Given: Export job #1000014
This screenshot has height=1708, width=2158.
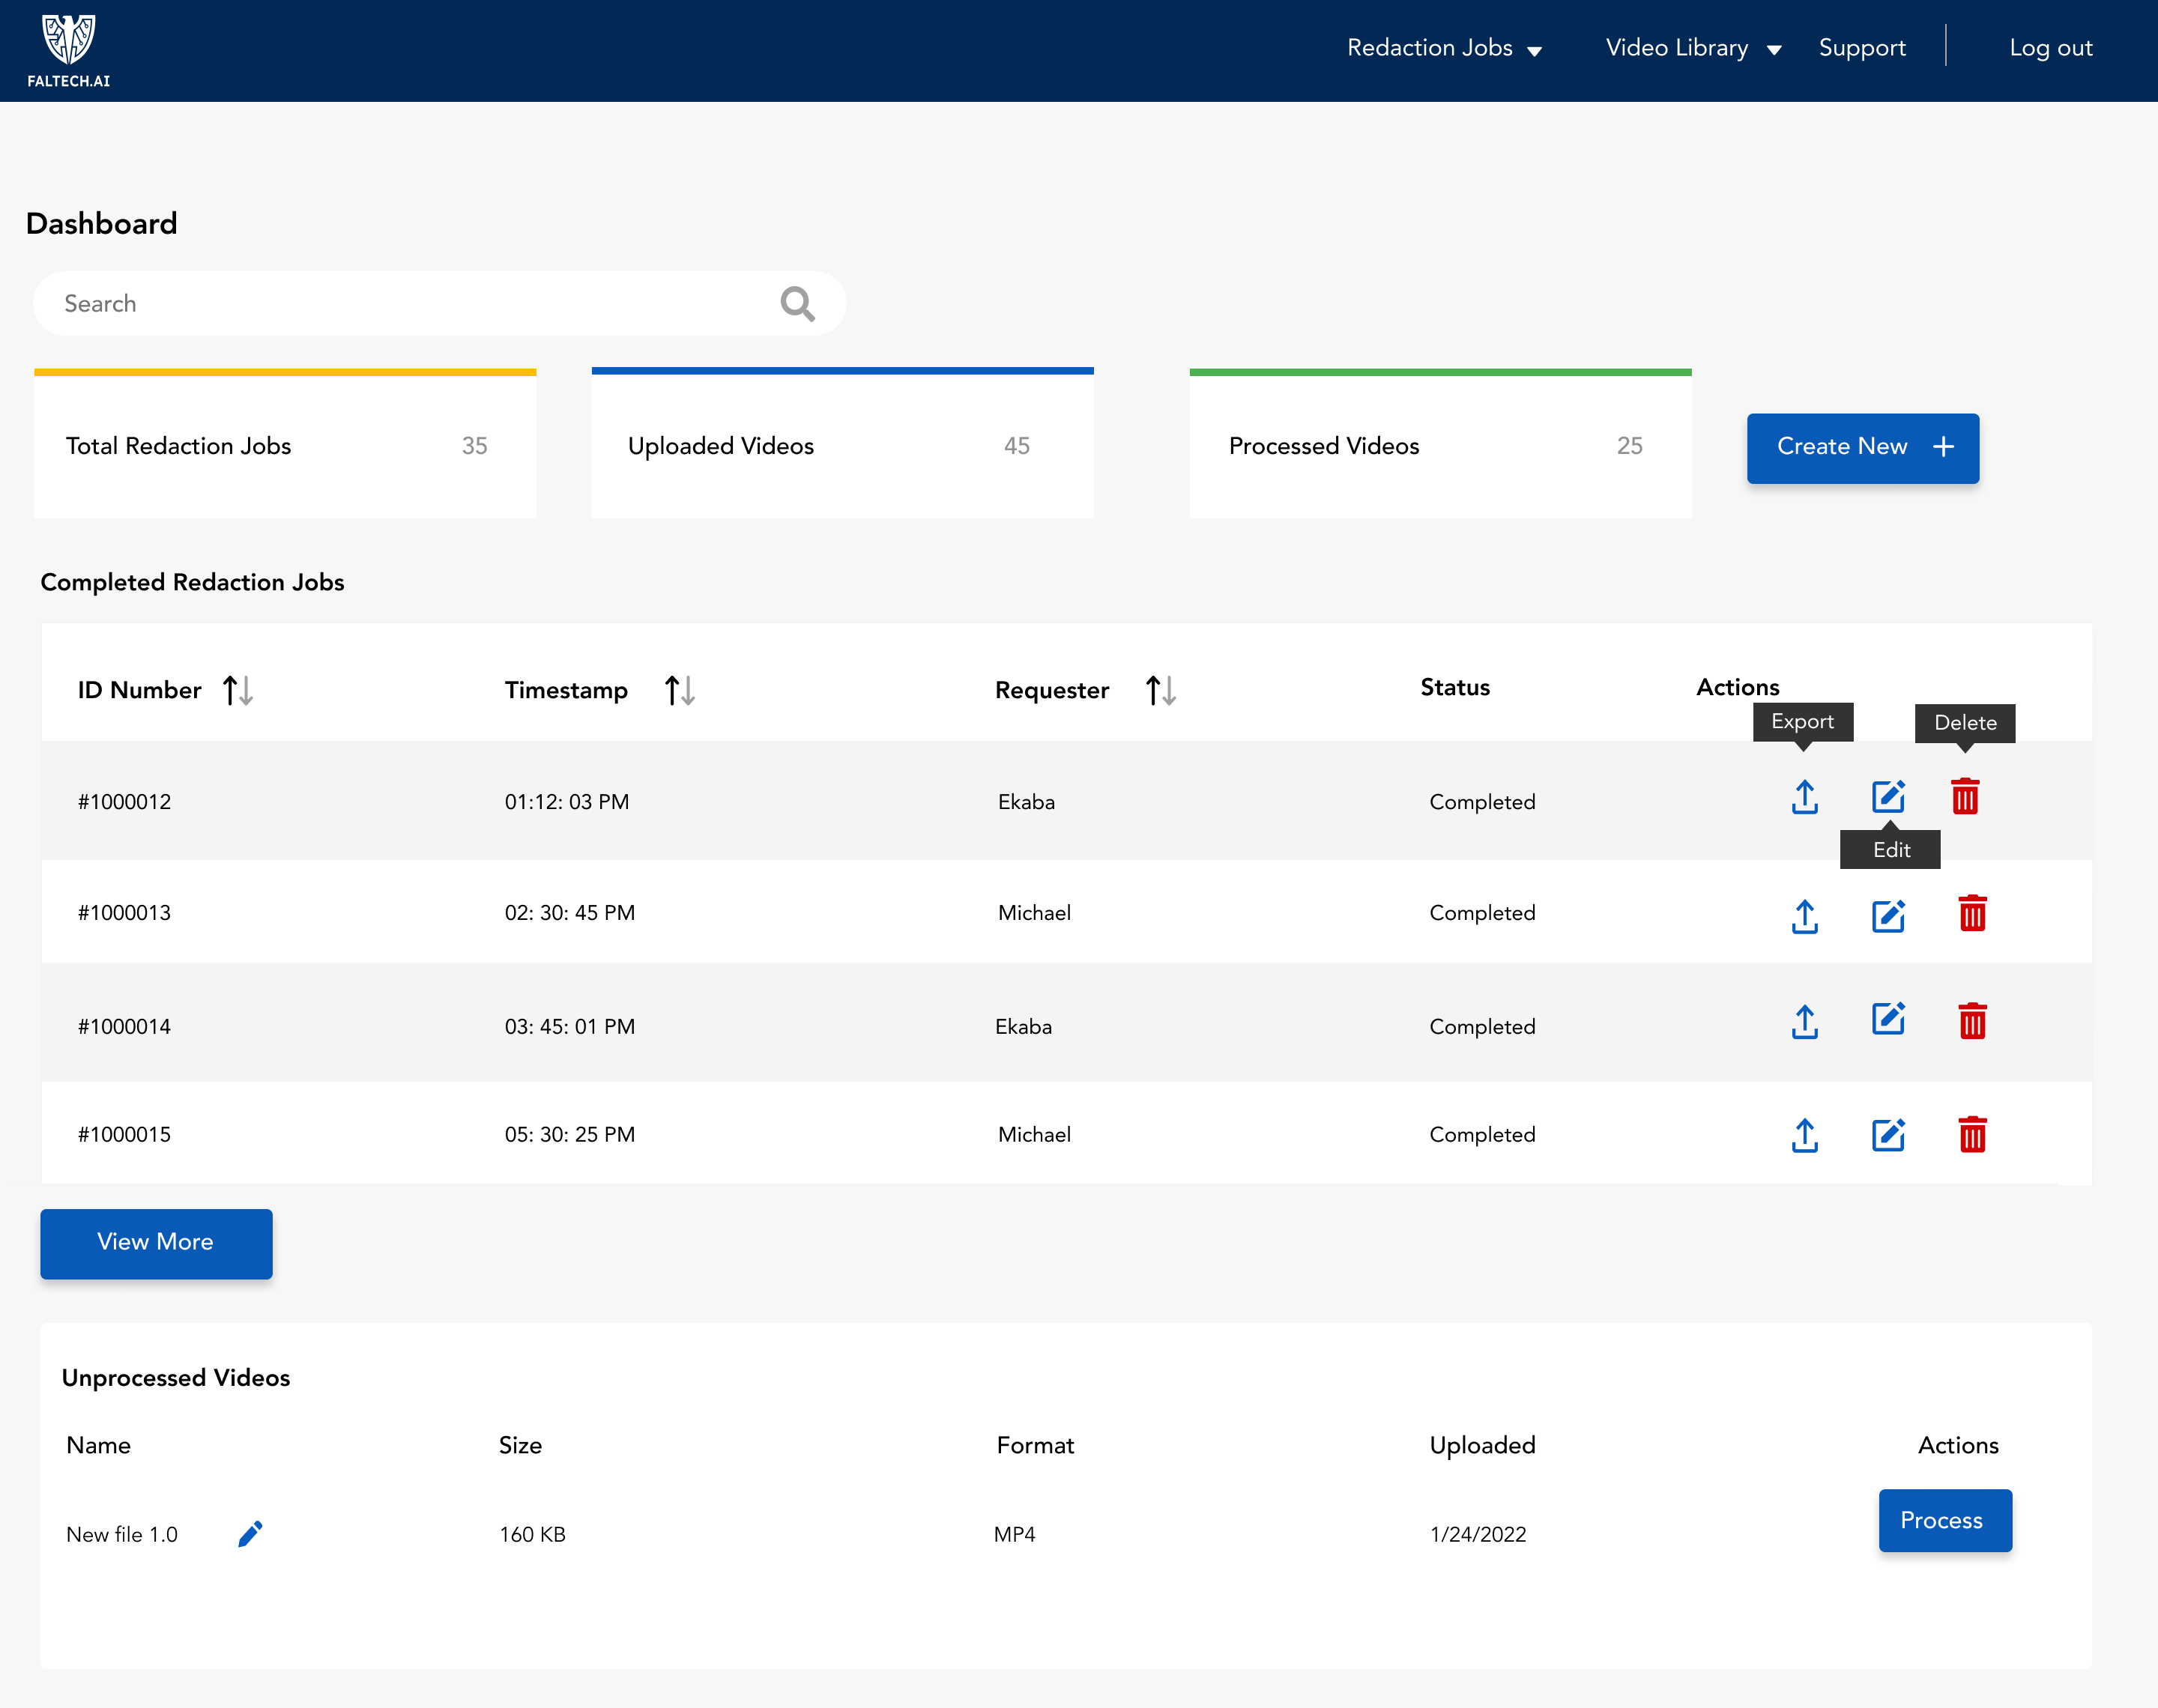Looking at the screenshot, I should click(x=1804, y=1021).
